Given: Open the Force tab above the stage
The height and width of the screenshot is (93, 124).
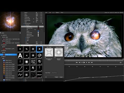Looking at the screenshot, I should pos(62,13).
